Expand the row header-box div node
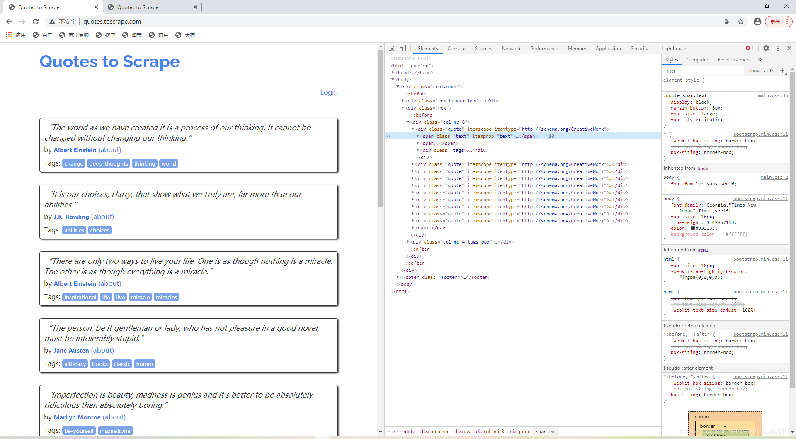Image resolution: width=796 pixels, height=439 pixels. (x=403, y=101)
